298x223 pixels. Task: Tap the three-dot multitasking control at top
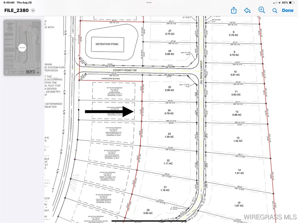pos(149,2)
